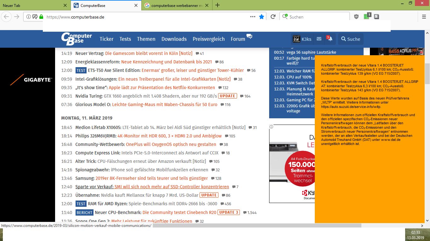
Task: Click the Gigabyte logo in left ad banner
Action: pos(31,80)
